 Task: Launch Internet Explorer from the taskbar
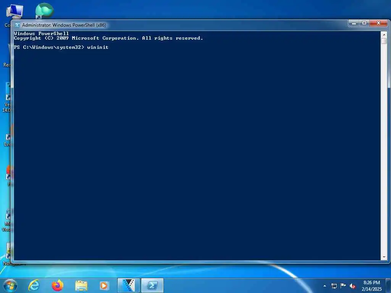[34, 285]
